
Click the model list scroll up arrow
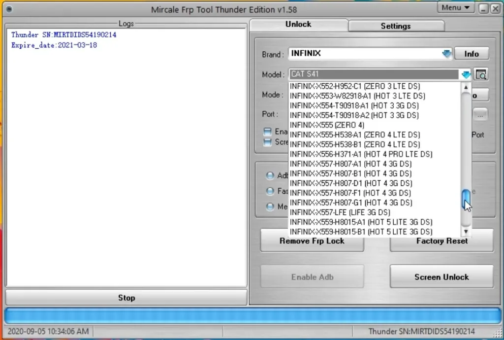pos(466,87)
